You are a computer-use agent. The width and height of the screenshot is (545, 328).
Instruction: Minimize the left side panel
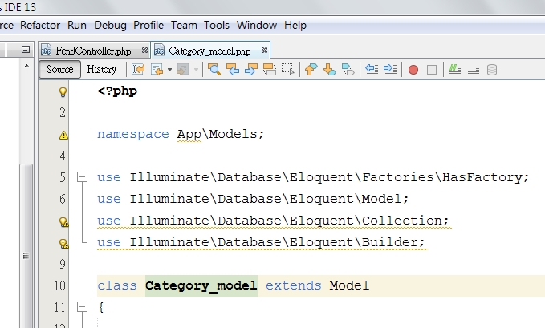point(26,50)
